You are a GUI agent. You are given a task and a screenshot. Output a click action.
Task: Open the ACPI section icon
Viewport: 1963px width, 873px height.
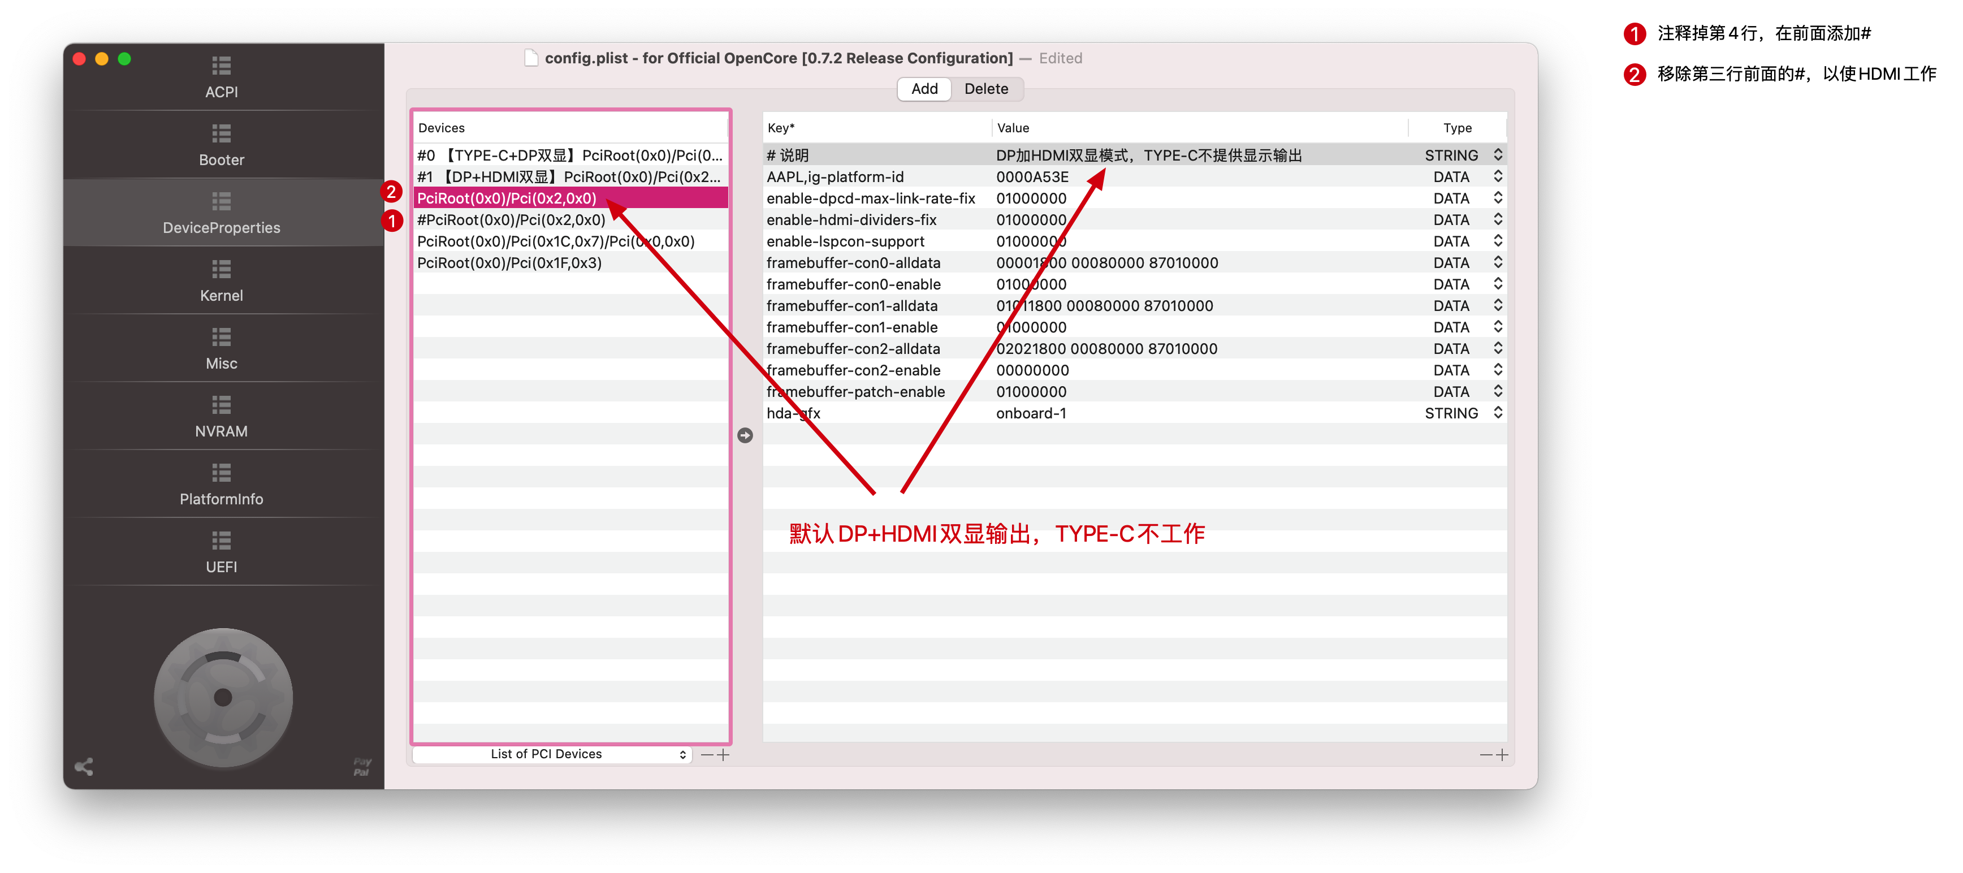click(221, 66)
